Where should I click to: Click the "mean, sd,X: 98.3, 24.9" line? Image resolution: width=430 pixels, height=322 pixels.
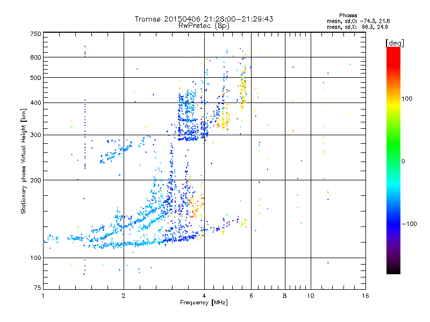(357, 27)
